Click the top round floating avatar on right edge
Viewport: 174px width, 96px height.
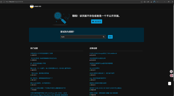click(171, 72)
